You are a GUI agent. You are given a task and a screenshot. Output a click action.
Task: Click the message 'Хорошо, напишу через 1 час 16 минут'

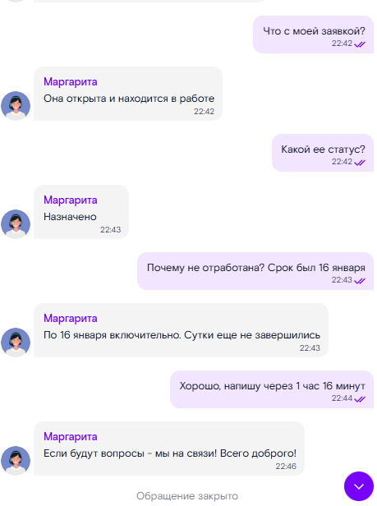(x=272, y=389)
